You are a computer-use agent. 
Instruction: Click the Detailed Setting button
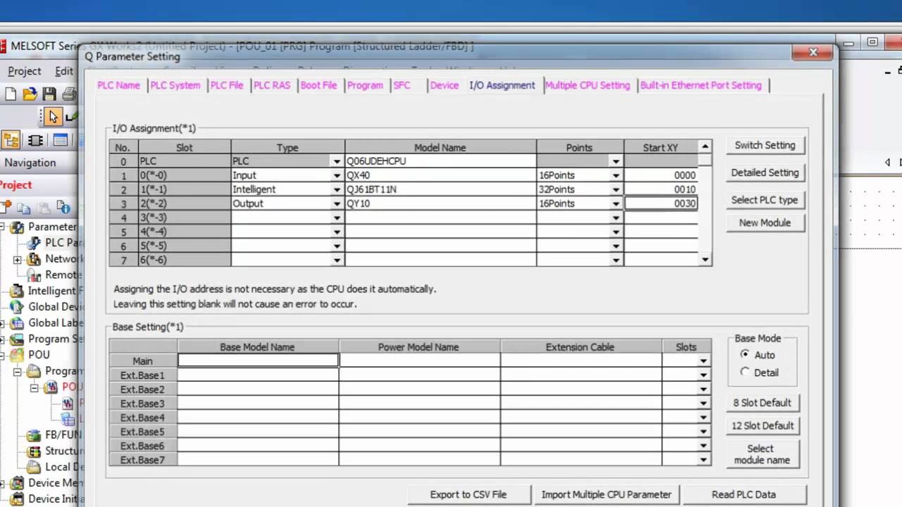[x=765, y=173]
